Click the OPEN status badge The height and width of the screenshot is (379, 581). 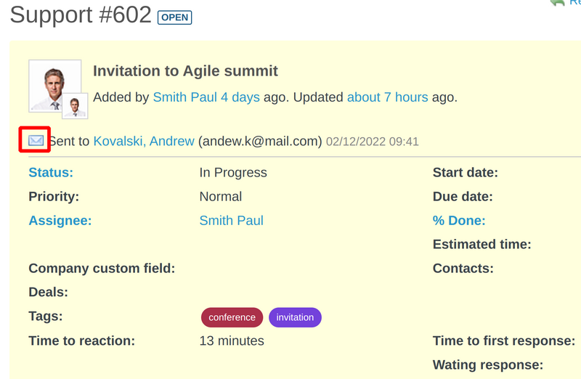(174, 17)
